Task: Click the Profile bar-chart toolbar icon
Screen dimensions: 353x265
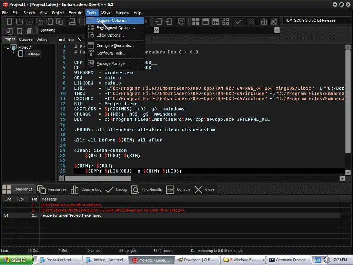Action: pyautogui.click(x=264, y=22)
